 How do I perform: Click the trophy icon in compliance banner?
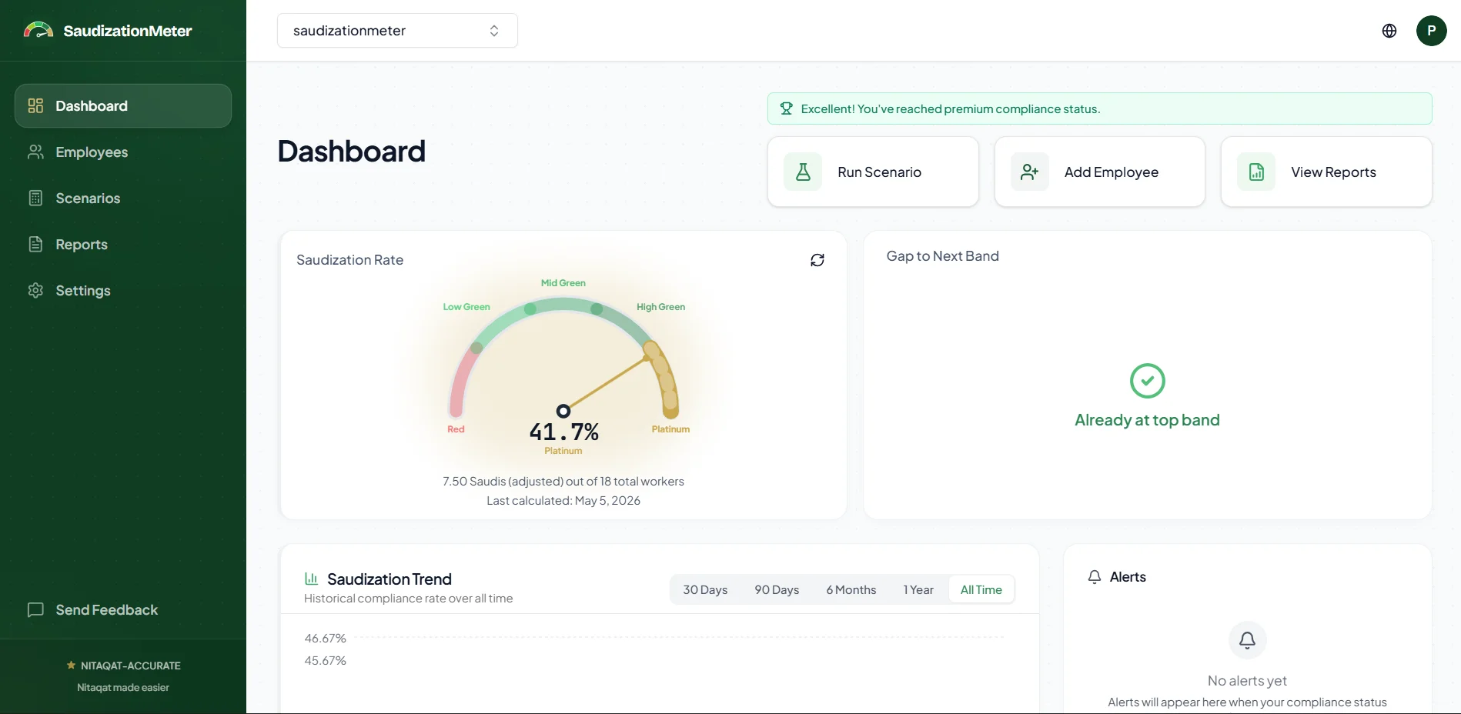click(x=786, y=108)
